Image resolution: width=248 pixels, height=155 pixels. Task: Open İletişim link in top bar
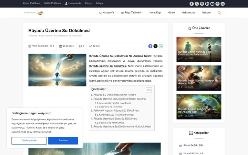click(x=100, y=3)
